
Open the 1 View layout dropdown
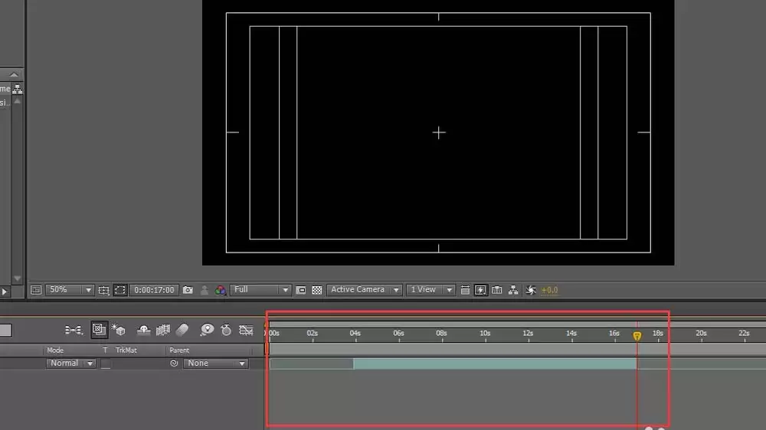430,290
